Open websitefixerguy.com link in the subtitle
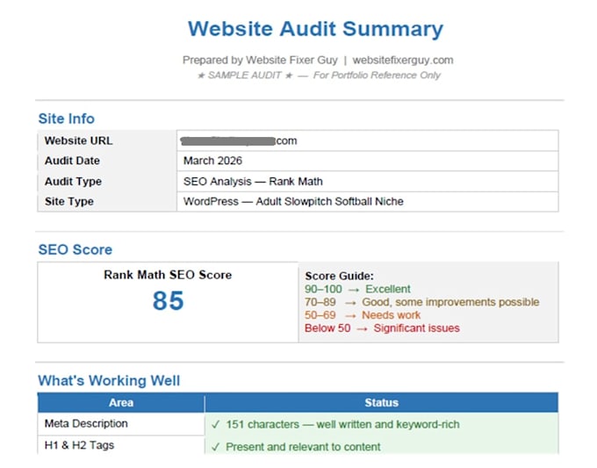Image resolution: width=597 pixels, height=468 pixels. pyautogui.click(x=403, y=61)
